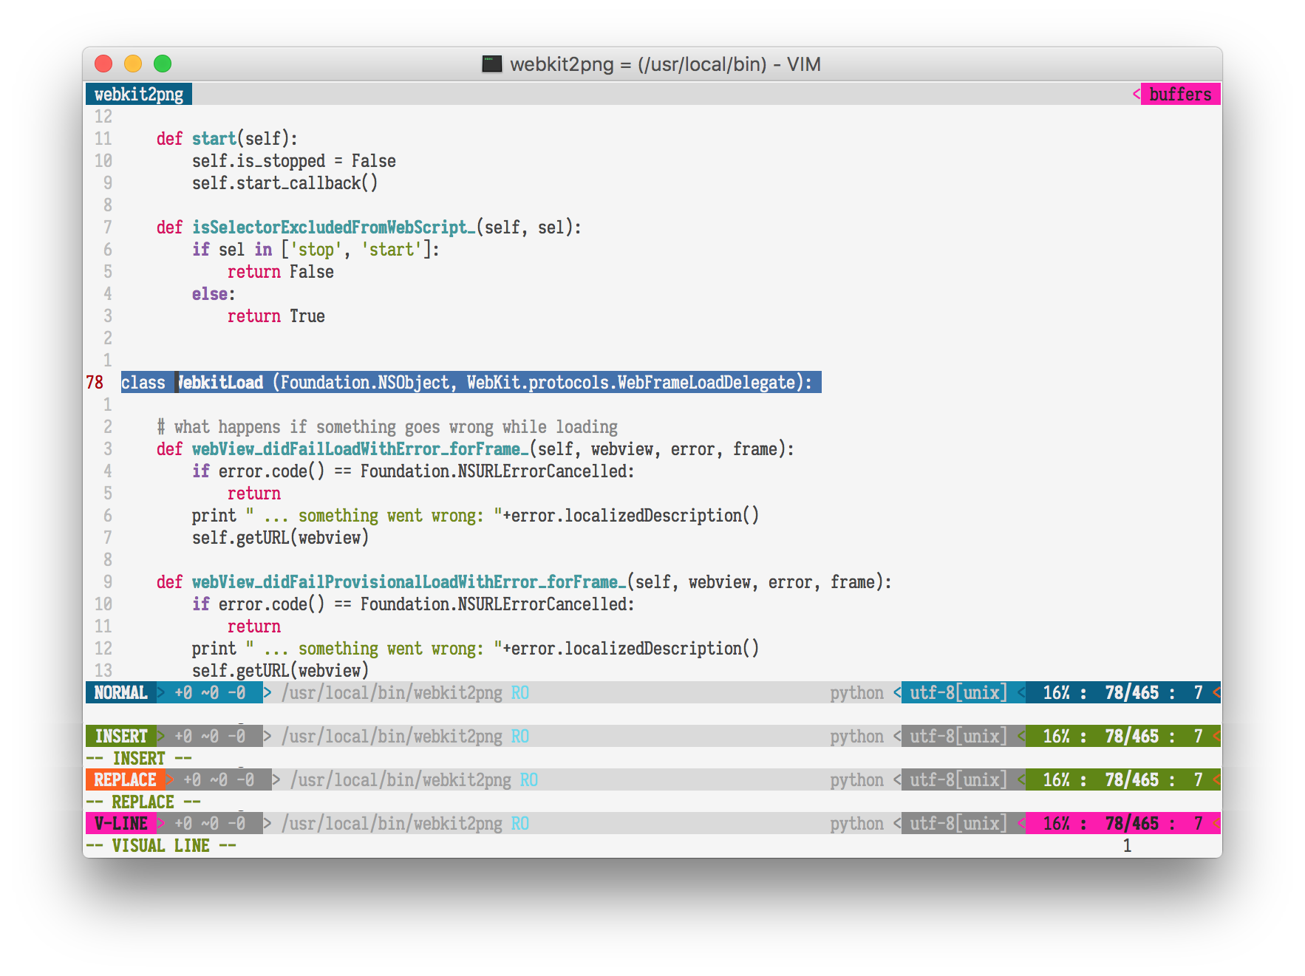
Task: Click the highlighted class WebkitLoad line
Action: (471, 382)
